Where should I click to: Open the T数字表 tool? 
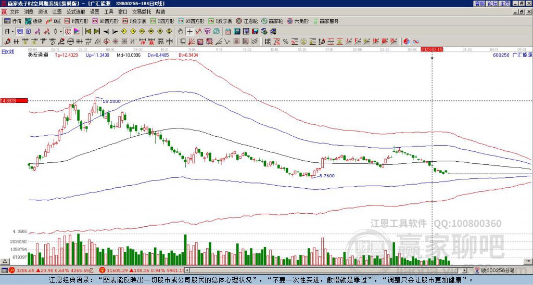pyautogui.click(x=220, y=21)
